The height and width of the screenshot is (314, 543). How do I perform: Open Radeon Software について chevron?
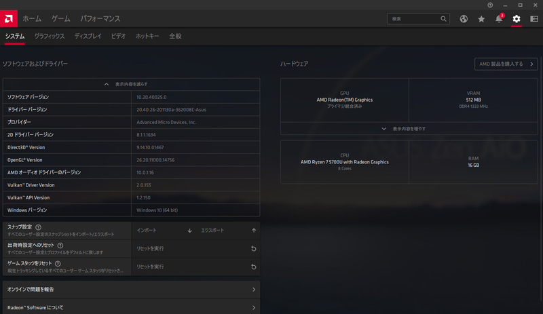(254, 307)
